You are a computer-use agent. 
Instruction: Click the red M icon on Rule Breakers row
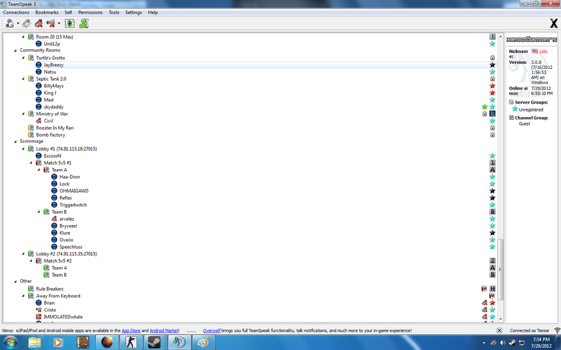pyautogui.click(x=484, y=288)
